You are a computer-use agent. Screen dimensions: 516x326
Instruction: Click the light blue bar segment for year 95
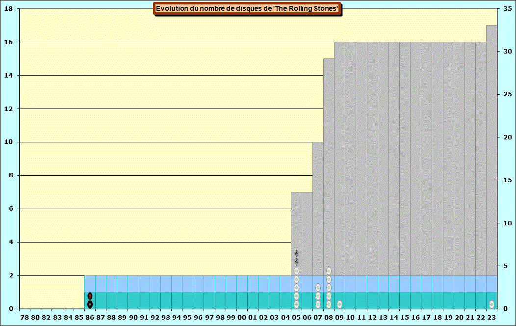click(187, 284)
